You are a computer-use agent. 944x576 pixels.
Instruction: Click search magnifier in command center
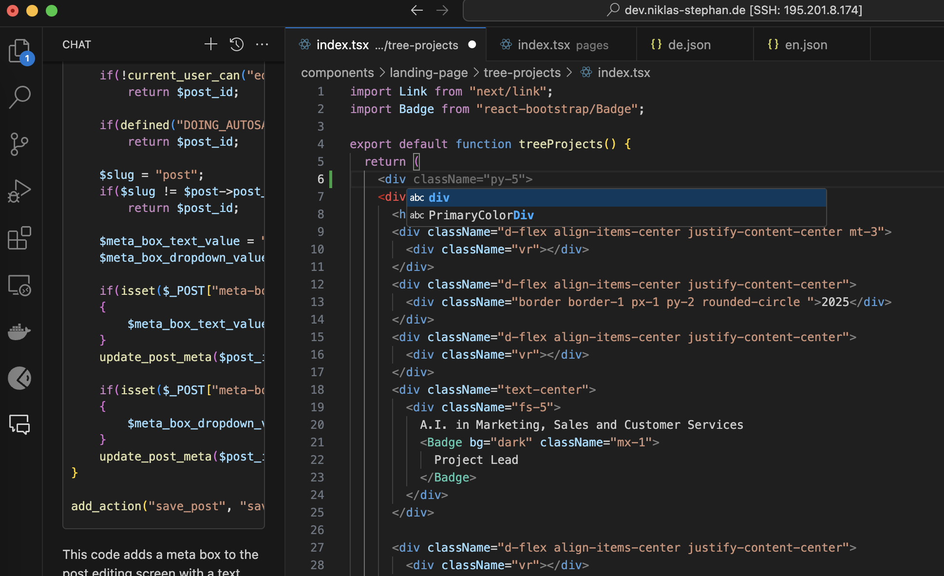pos(613,10)
